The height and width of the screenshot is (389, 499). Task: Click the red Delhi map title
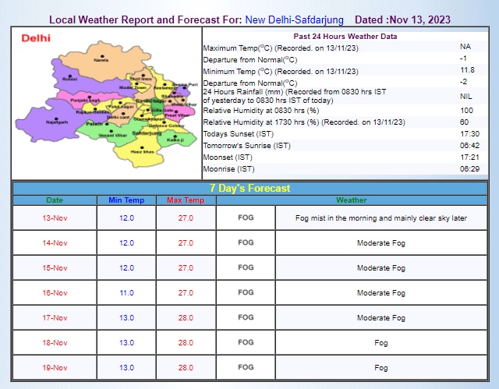coord(37,37)
